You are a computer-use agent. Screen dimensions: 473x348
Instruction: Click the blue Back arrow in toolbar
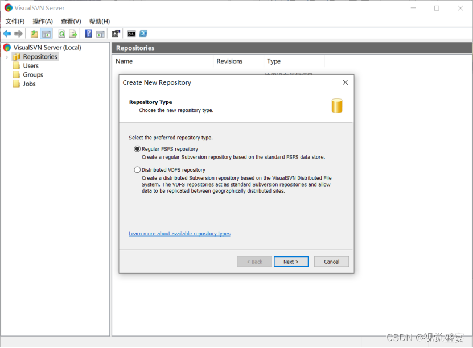(7, 34)
